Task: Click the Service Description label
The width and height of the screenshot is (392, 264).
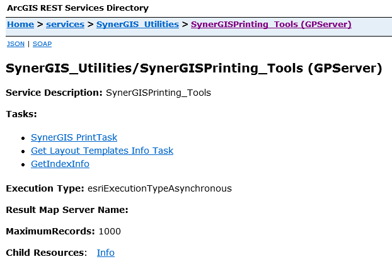Action: click(x=54, y=93)
